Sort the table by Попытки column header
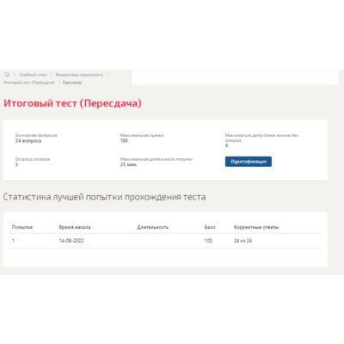This screenshot has height=344, width=344. [22, 227]
